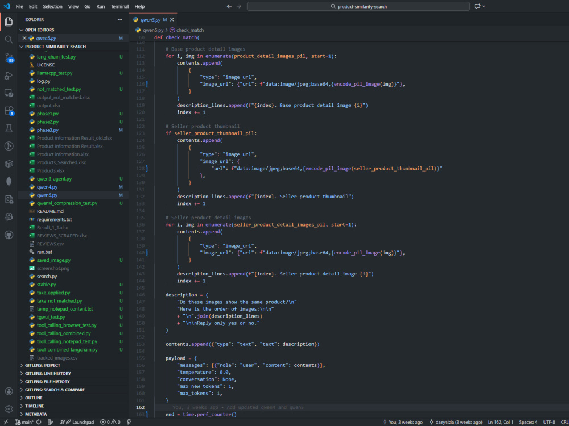This screenshot has width=569, height=426.
Task: Place cursor on line 162 in editor
Action: pyautogui.click(x=348, y=407)
